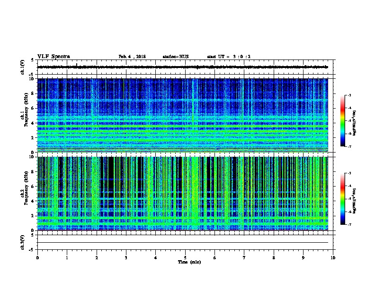Click the "ch.1(V)" axis label

[23, 67]
